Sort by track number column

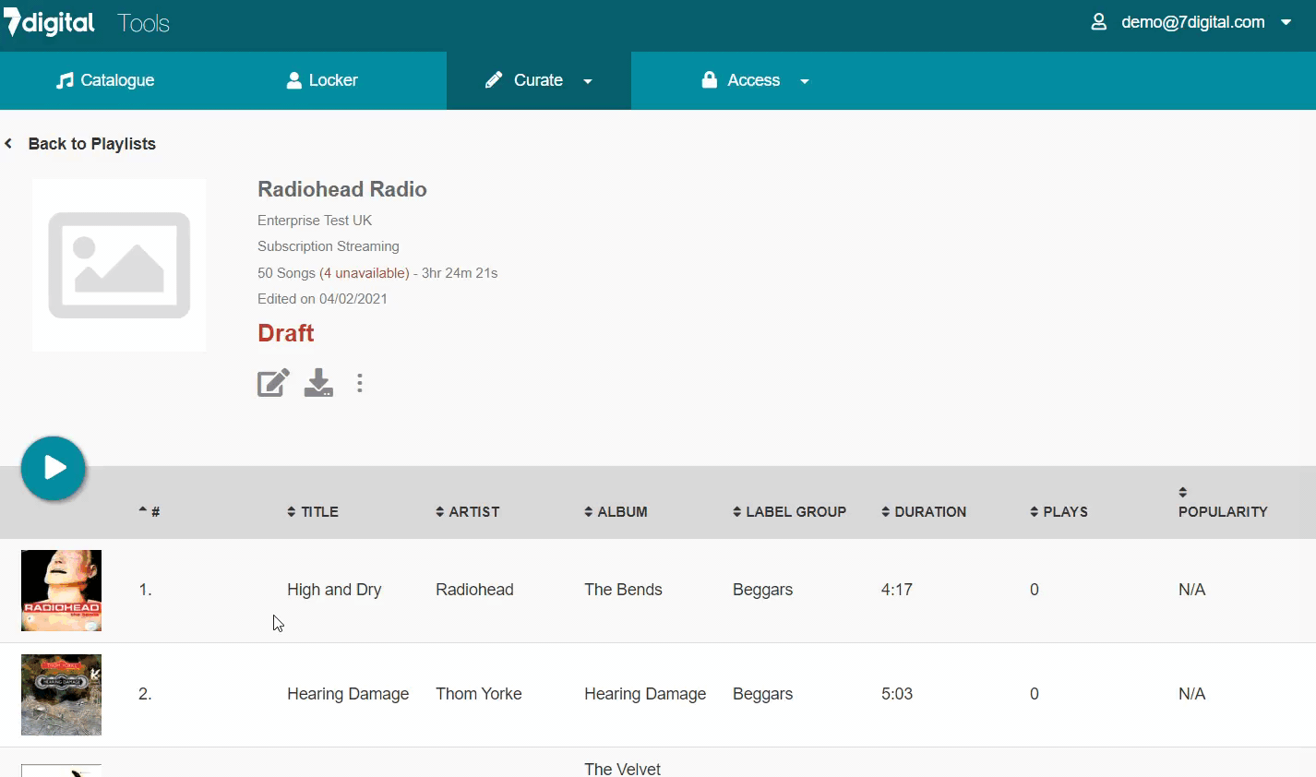click(x=150, y=511)
